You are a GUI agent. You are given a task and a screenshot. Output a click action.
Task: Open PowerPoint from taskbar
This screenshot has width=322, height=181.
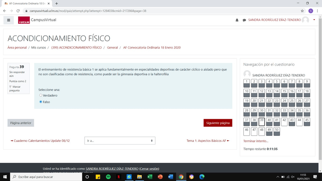pos(160,177)
